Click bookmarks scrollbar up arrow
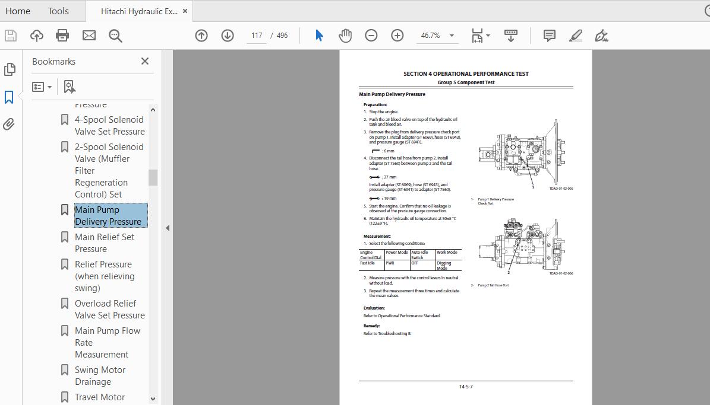 pyautogui.click(x=153, y=110)
